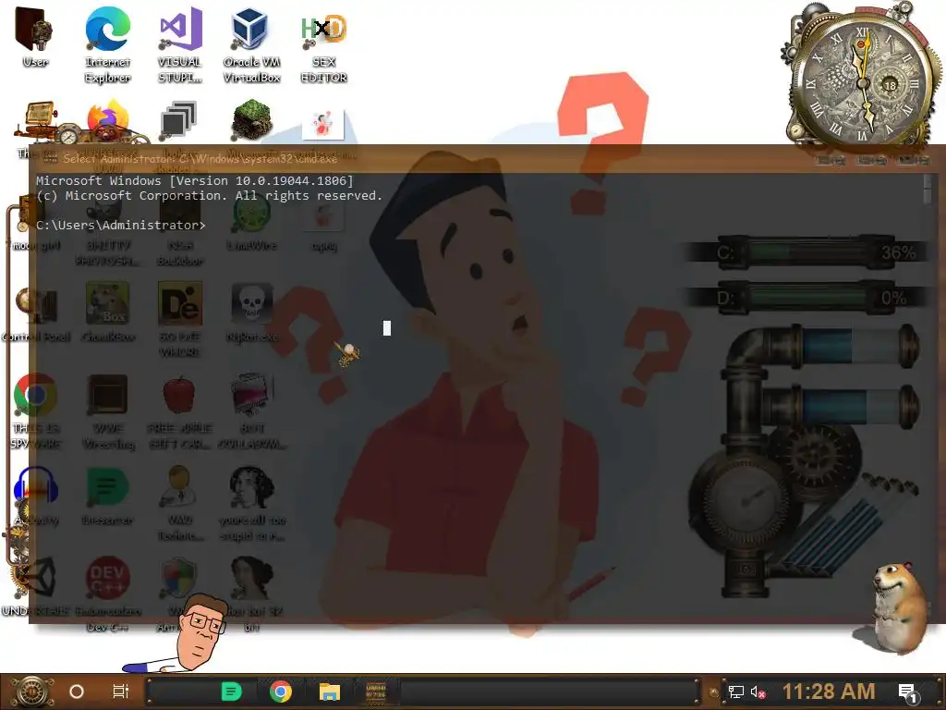Click the C:\Users\Administrator> prompt line
The width and height of the screenshot is (946, 710).
121,226
